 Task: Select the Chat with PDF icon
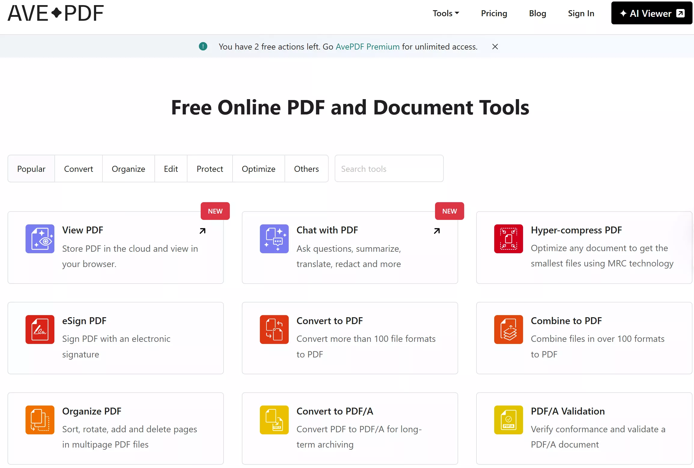274,239
